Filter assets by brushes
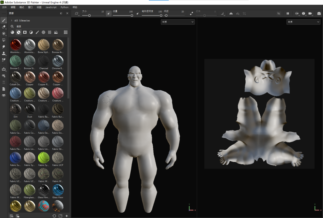This screenshot has height=218, width=323. pos(37,32)
